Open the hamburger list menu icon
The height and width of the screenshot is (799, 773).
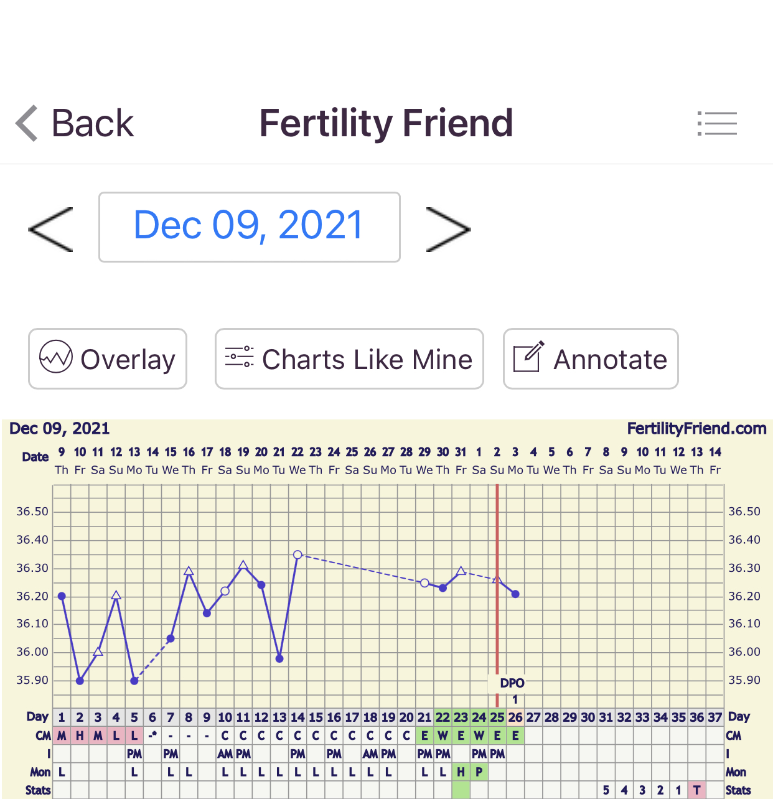(x=717, y=123)
